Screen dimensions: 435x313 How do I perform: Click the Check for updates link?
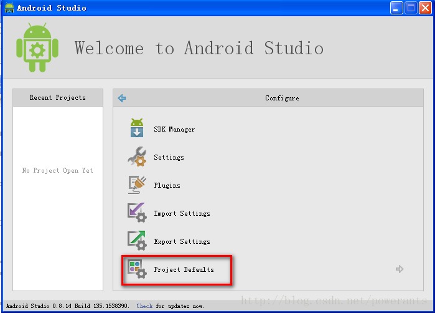click(x=144, y=306)
